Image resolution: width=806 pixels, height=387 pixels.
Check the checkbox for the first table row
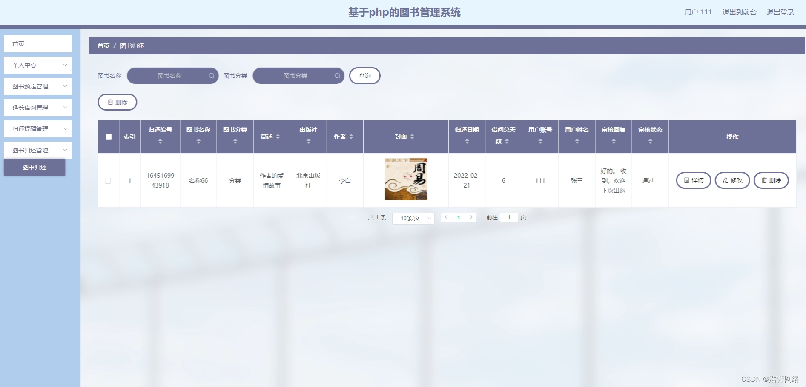[108, 180]
